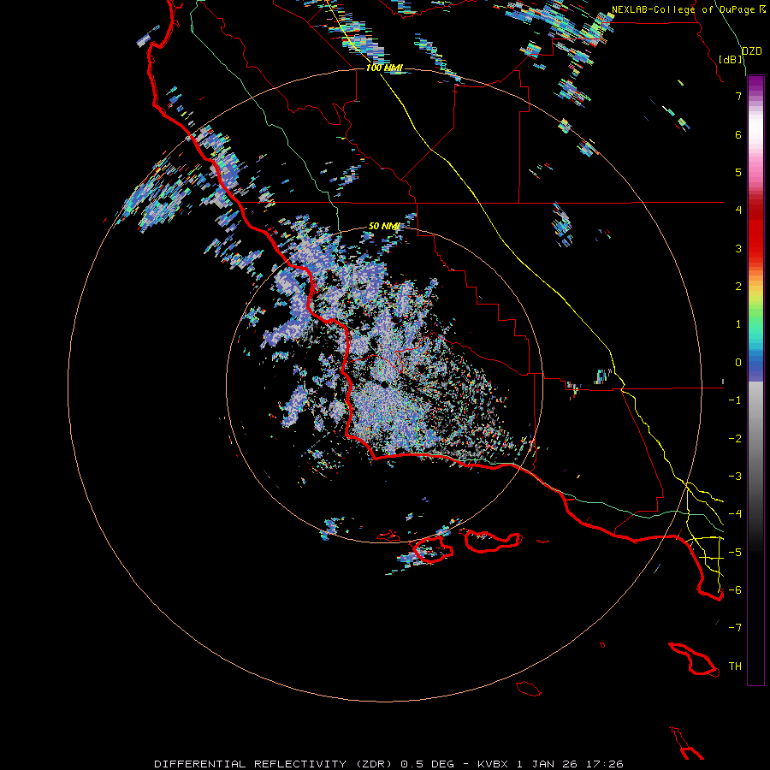Click the scale value -2
770x770 pixels.
[735, 439]
